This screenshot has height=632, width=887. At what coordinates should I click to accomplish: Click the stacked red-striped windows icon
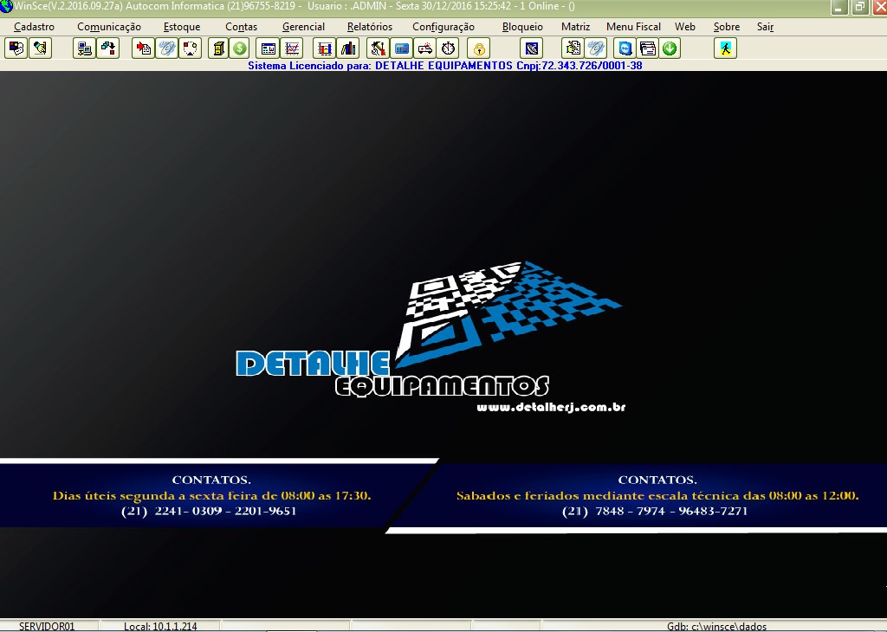coord(648,48)
